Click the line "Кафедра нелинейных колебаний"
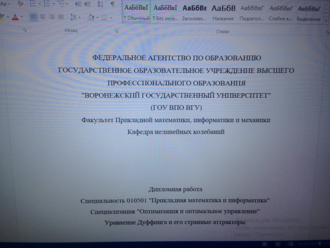 tap(176, 132)
